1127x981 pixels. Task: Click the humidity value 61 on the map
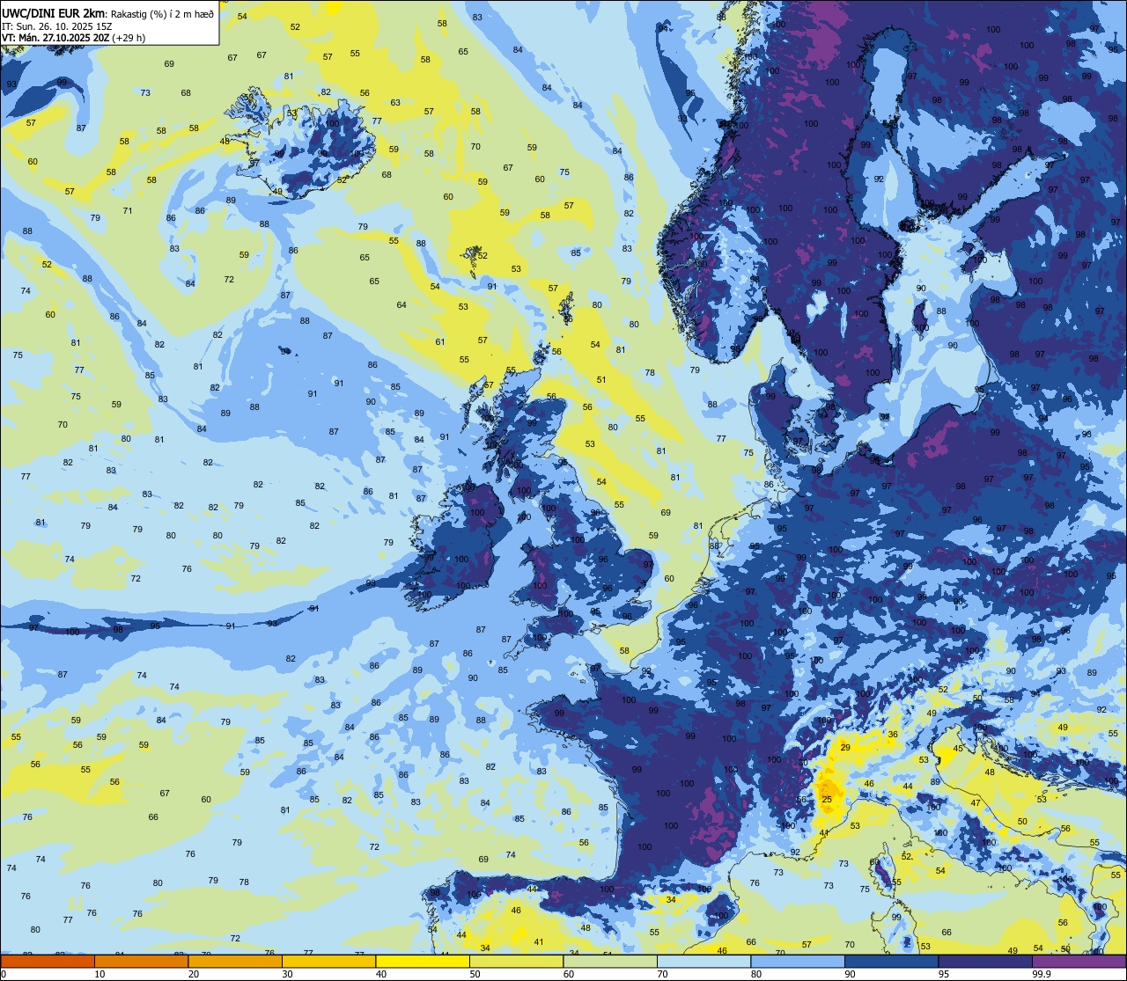tap(440, 341)
